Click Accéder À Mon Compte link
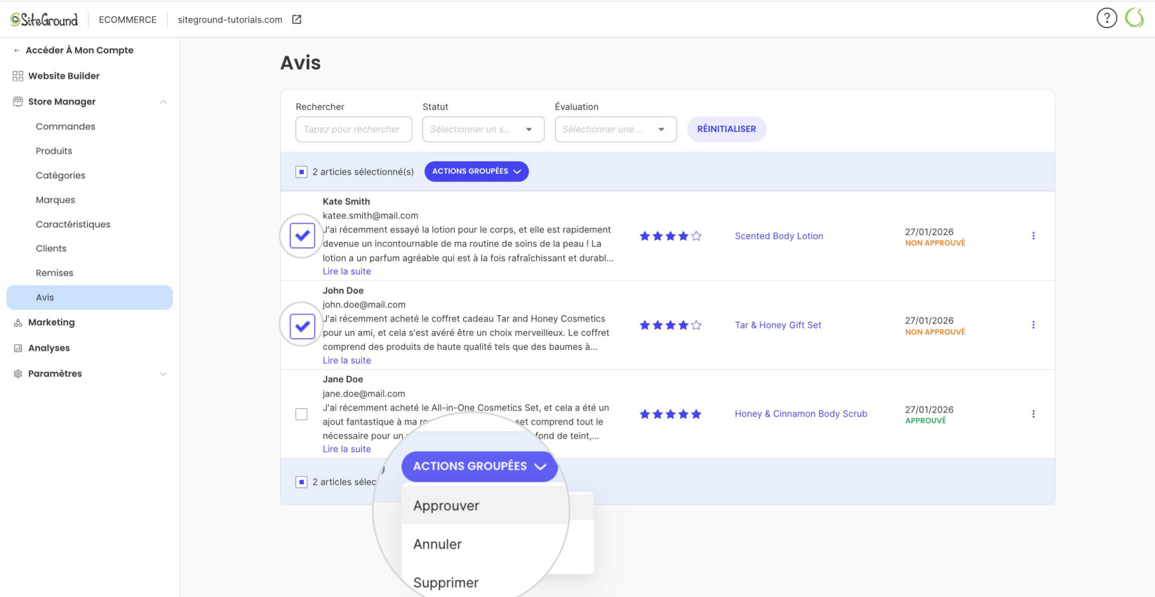The width and height of the screenshot is (1155, 597). click(x=79, y=51)
